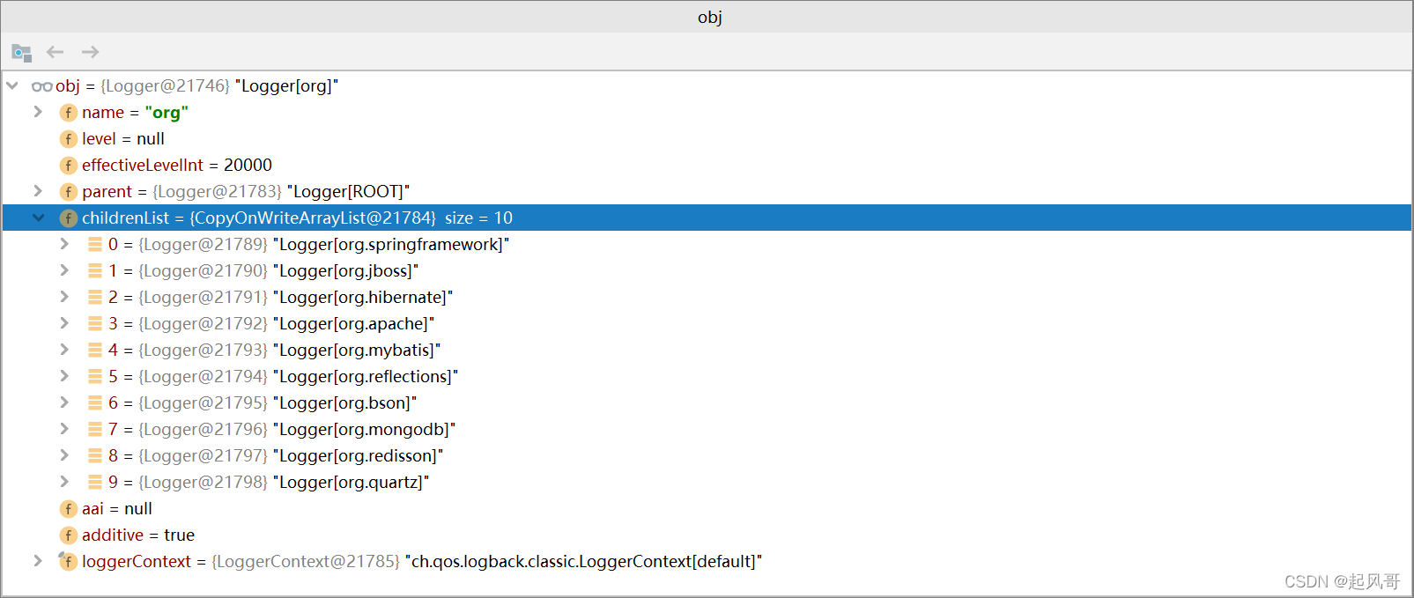Select "Logger[org.redisson]" entry text

pos(359,455)
